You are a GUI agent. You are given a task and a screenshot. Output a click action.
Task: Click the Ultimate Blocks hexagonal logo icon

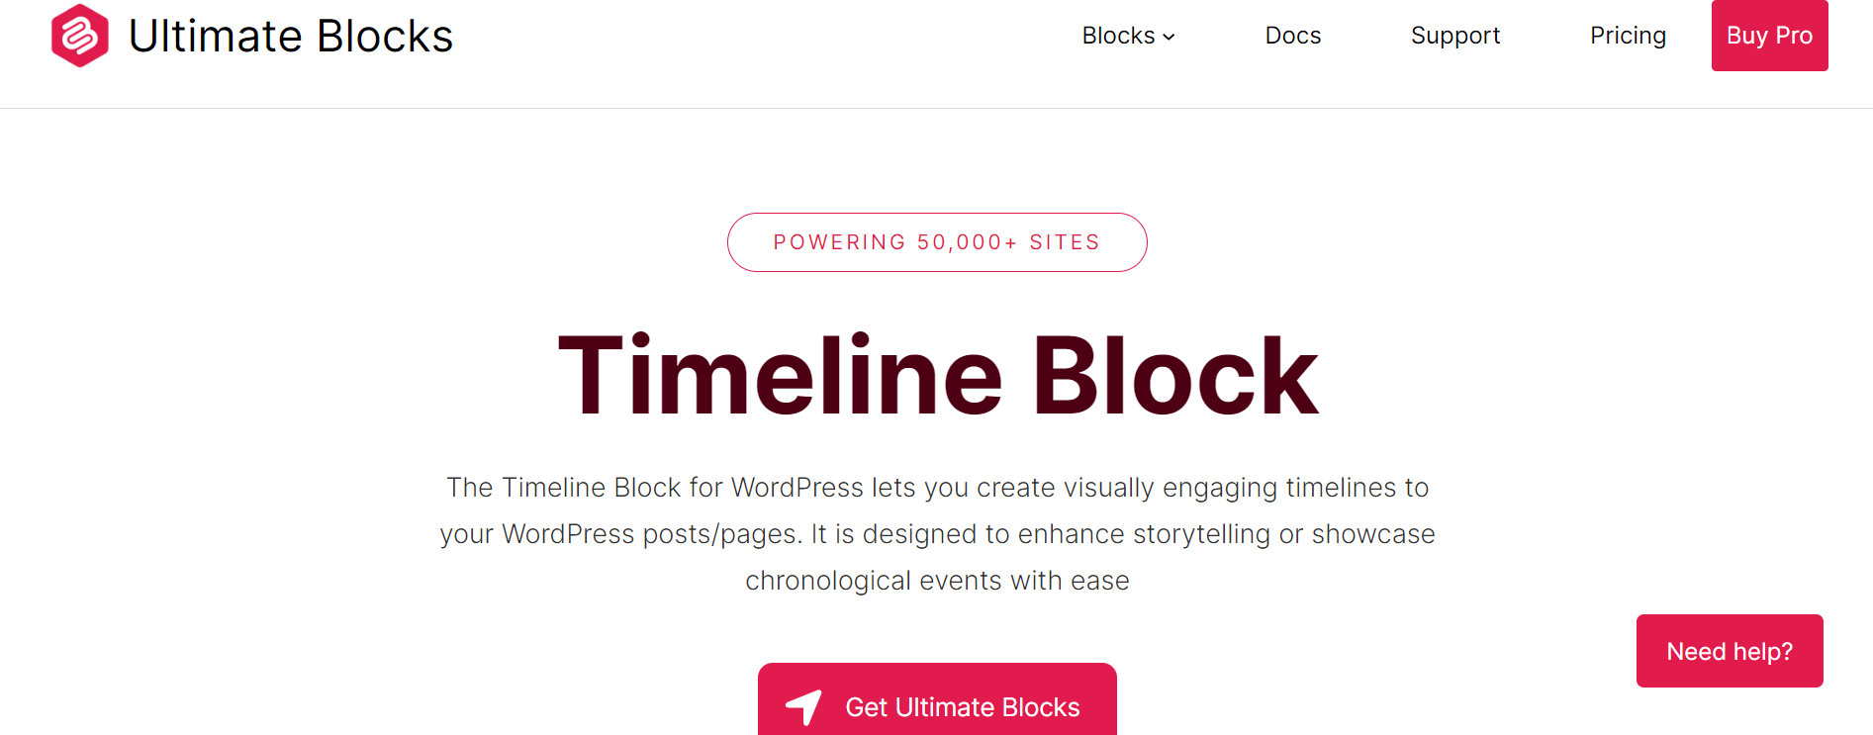click(79, 35)
